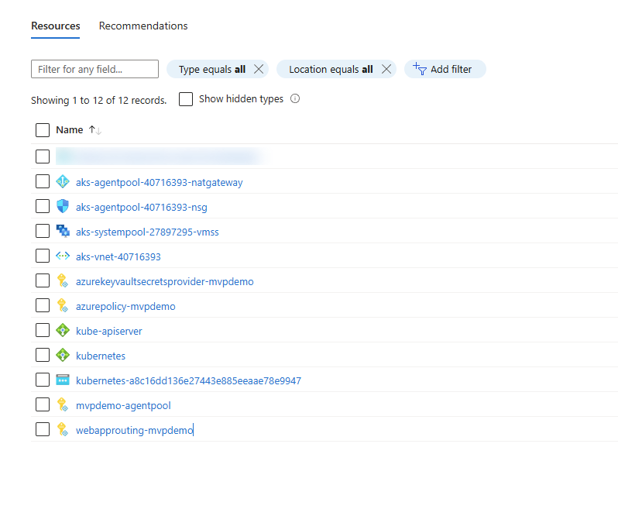The image size is (618, 516).
Task: Open the Type equals all filter
Action: (212, 70)
